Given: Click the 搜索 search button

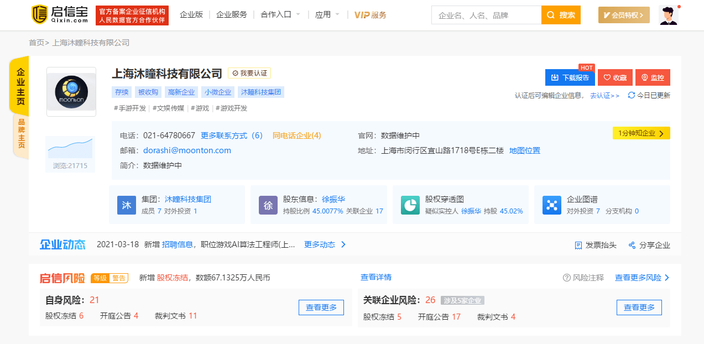Looking at the screenshot, I should (x=561, y=15).
